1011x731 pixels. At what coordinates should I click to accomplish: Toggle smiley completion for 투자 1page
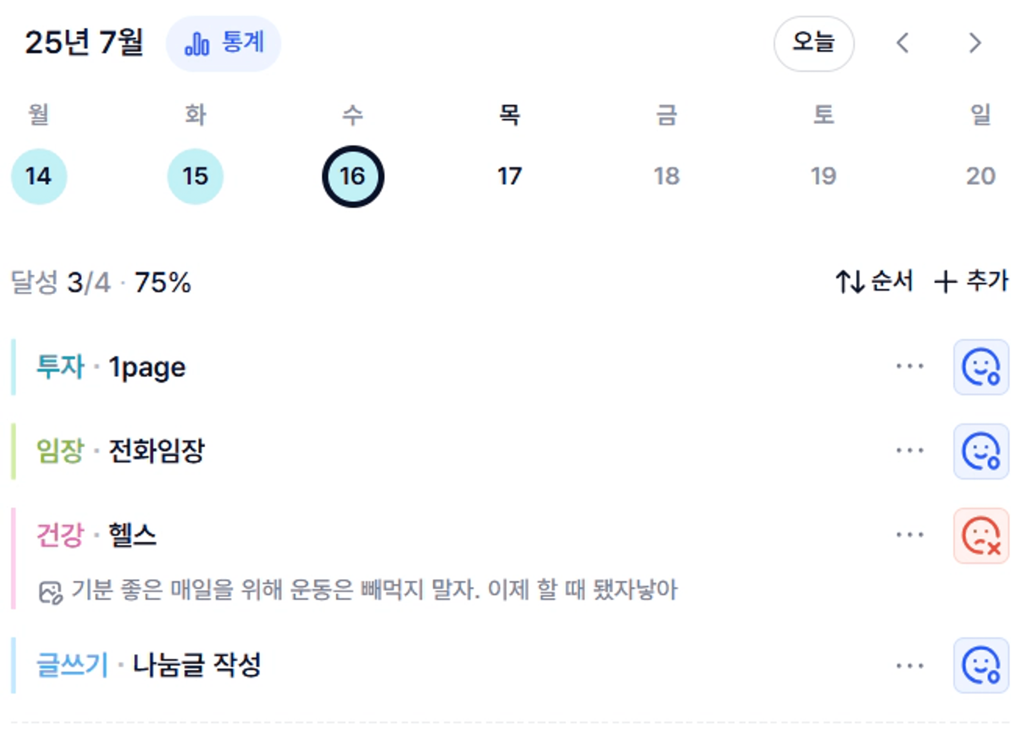pos(981,367)
